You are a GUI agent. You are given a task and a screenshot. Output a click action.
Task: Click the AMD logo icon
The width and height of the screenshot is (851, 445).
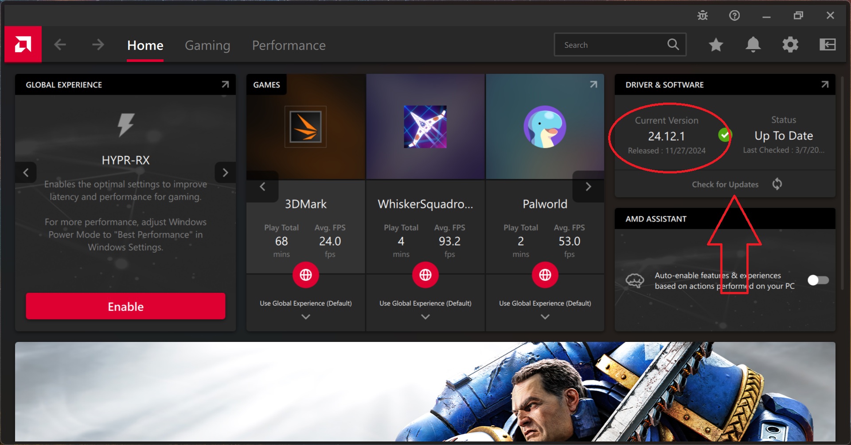23,45
